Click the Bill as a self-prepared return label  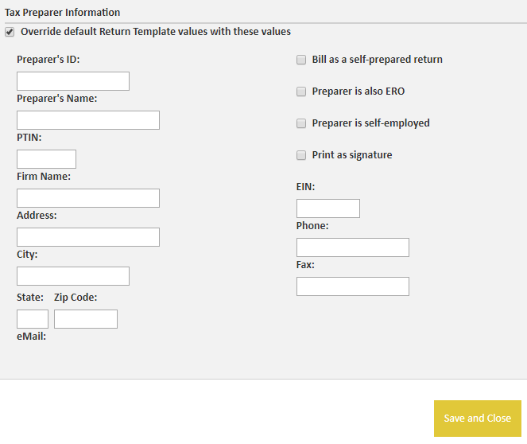click(377, 60)
